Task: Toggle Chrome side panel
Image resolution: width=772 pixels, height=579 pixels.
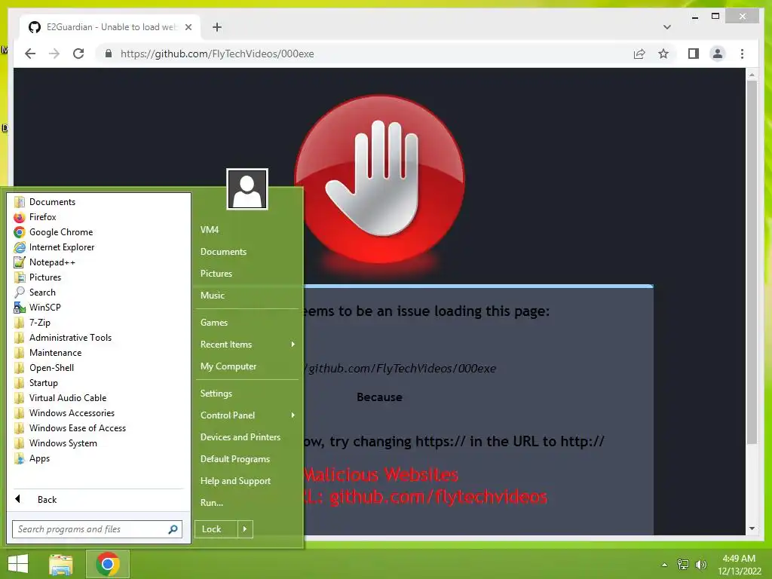Action: point(694,54)
